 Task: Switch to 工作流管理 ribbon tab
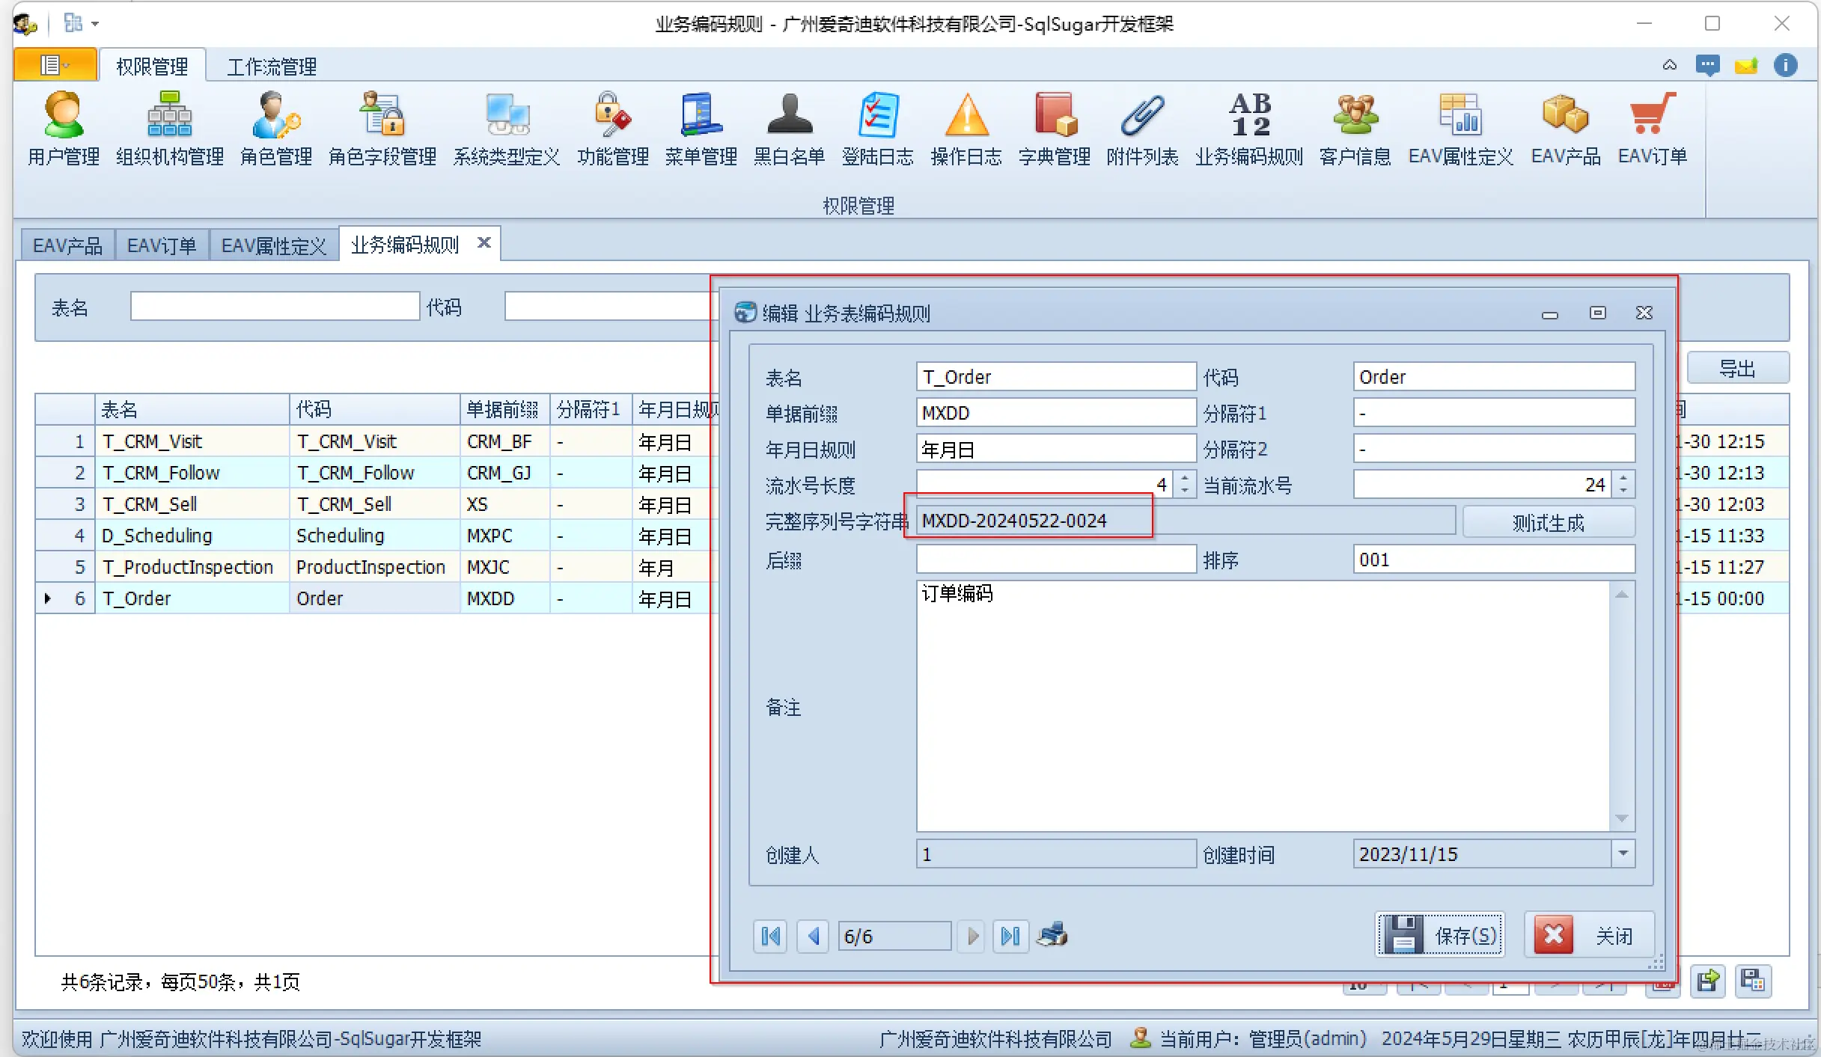pyautogui.click(x=272, y=67)
